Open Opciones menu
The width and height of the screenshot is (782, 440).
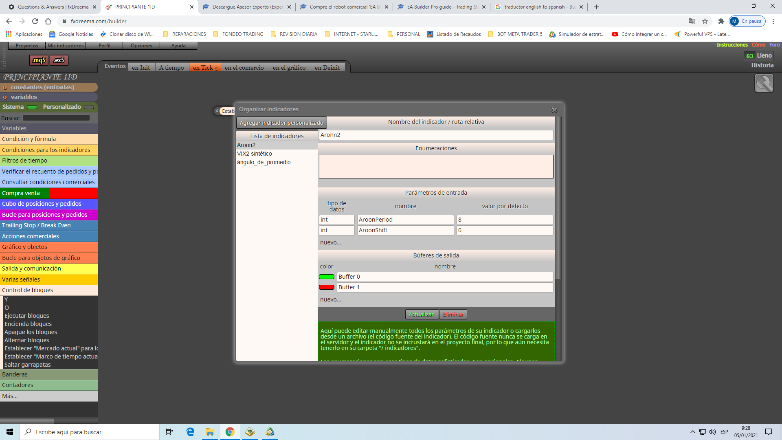pyautogui.click(x=141, y=46)
